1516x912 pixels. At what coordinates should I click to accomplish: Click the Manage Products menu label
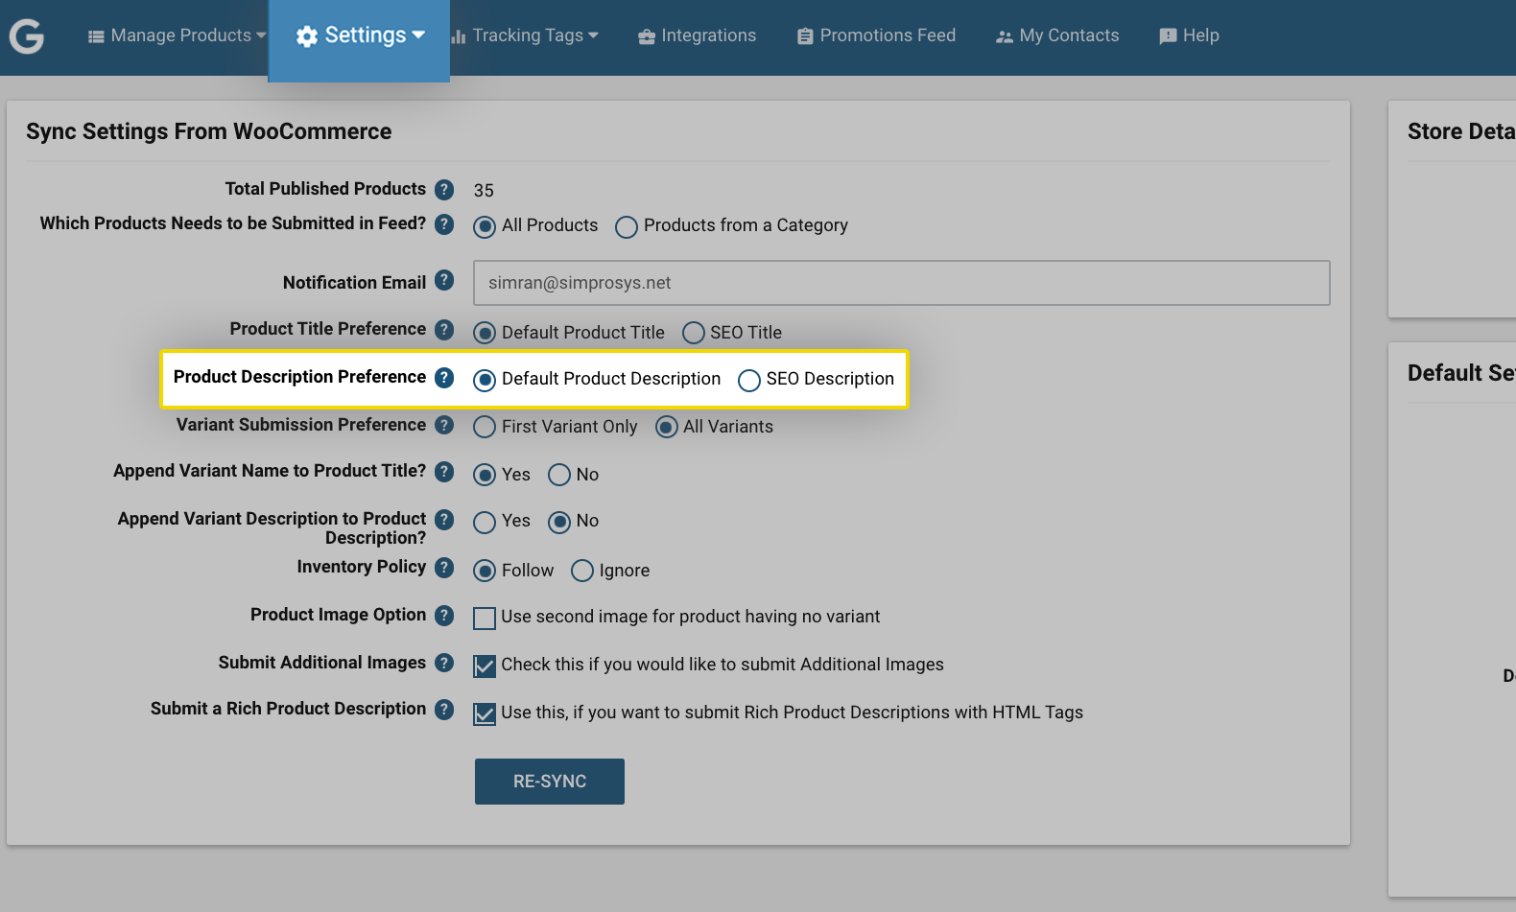coord(181,35)
